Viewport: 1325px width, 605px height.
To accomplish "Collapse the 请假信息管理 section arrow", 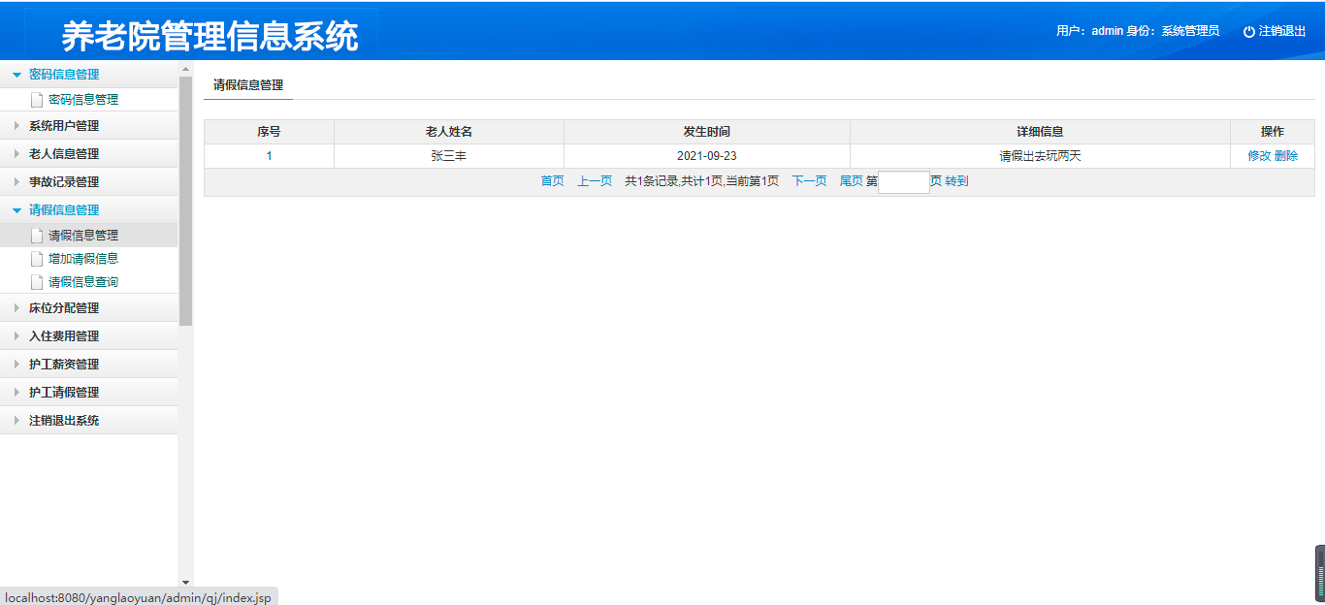I will [x=16, y=210].
